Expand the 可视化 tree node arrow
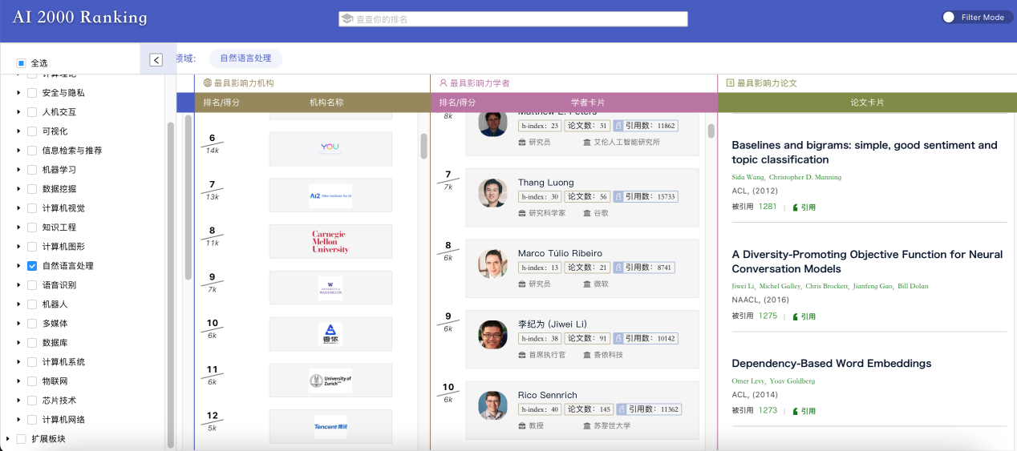The width and height of the screenshot is (1017, 451). [x=18, y=131]
